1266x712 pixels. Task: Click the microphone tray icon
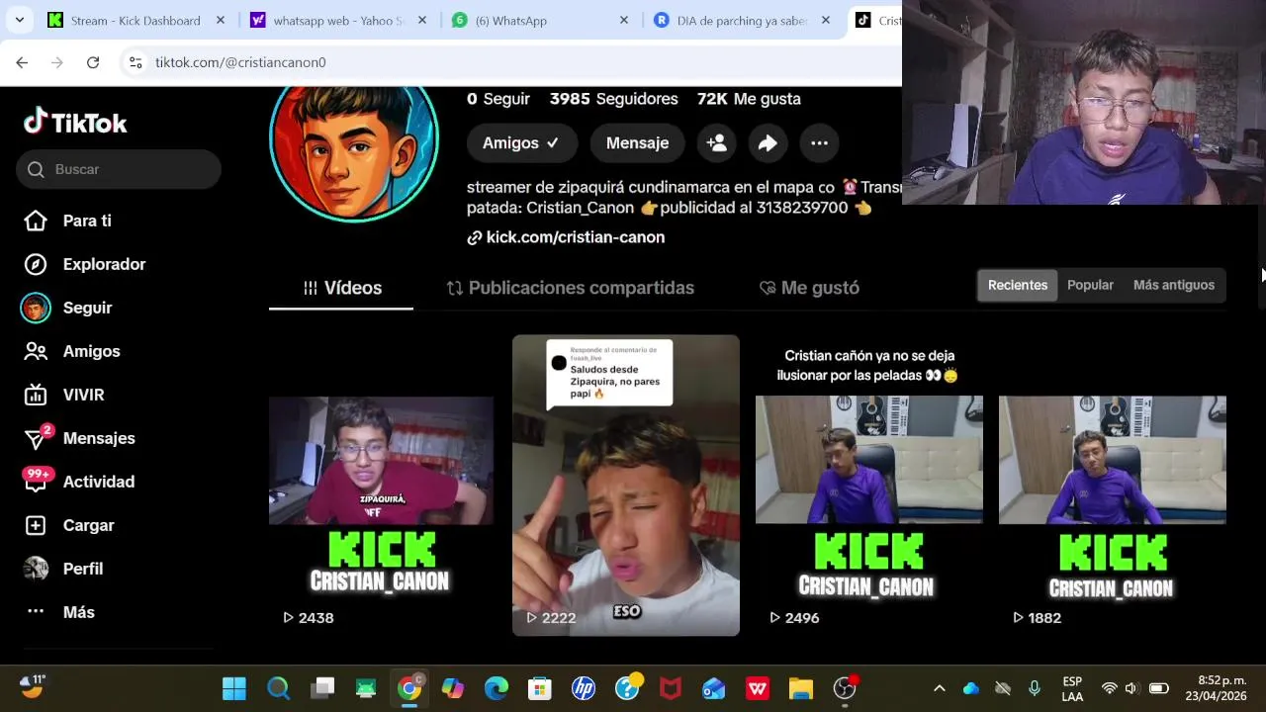point(1035,688)
